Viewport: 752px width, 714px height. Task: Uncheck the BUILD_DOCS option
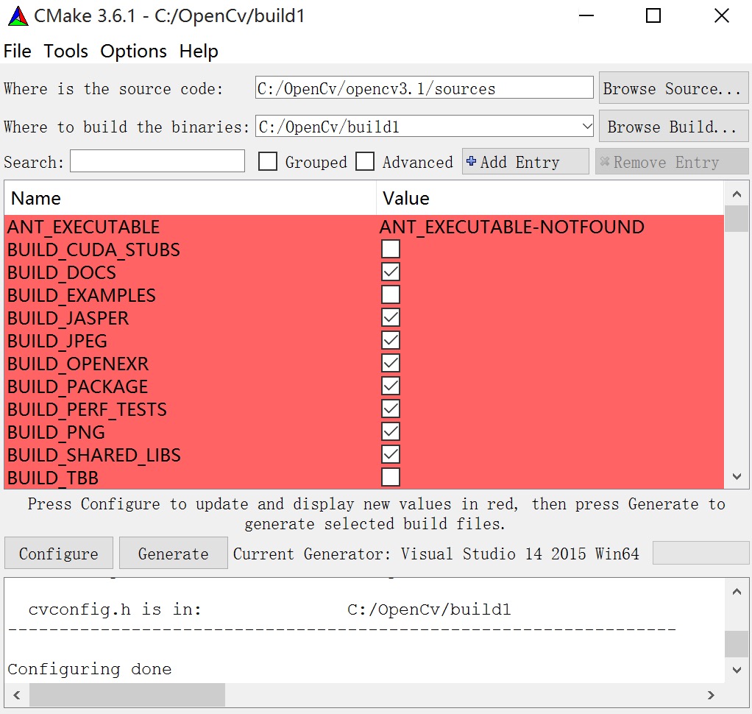tap(391, 272)
